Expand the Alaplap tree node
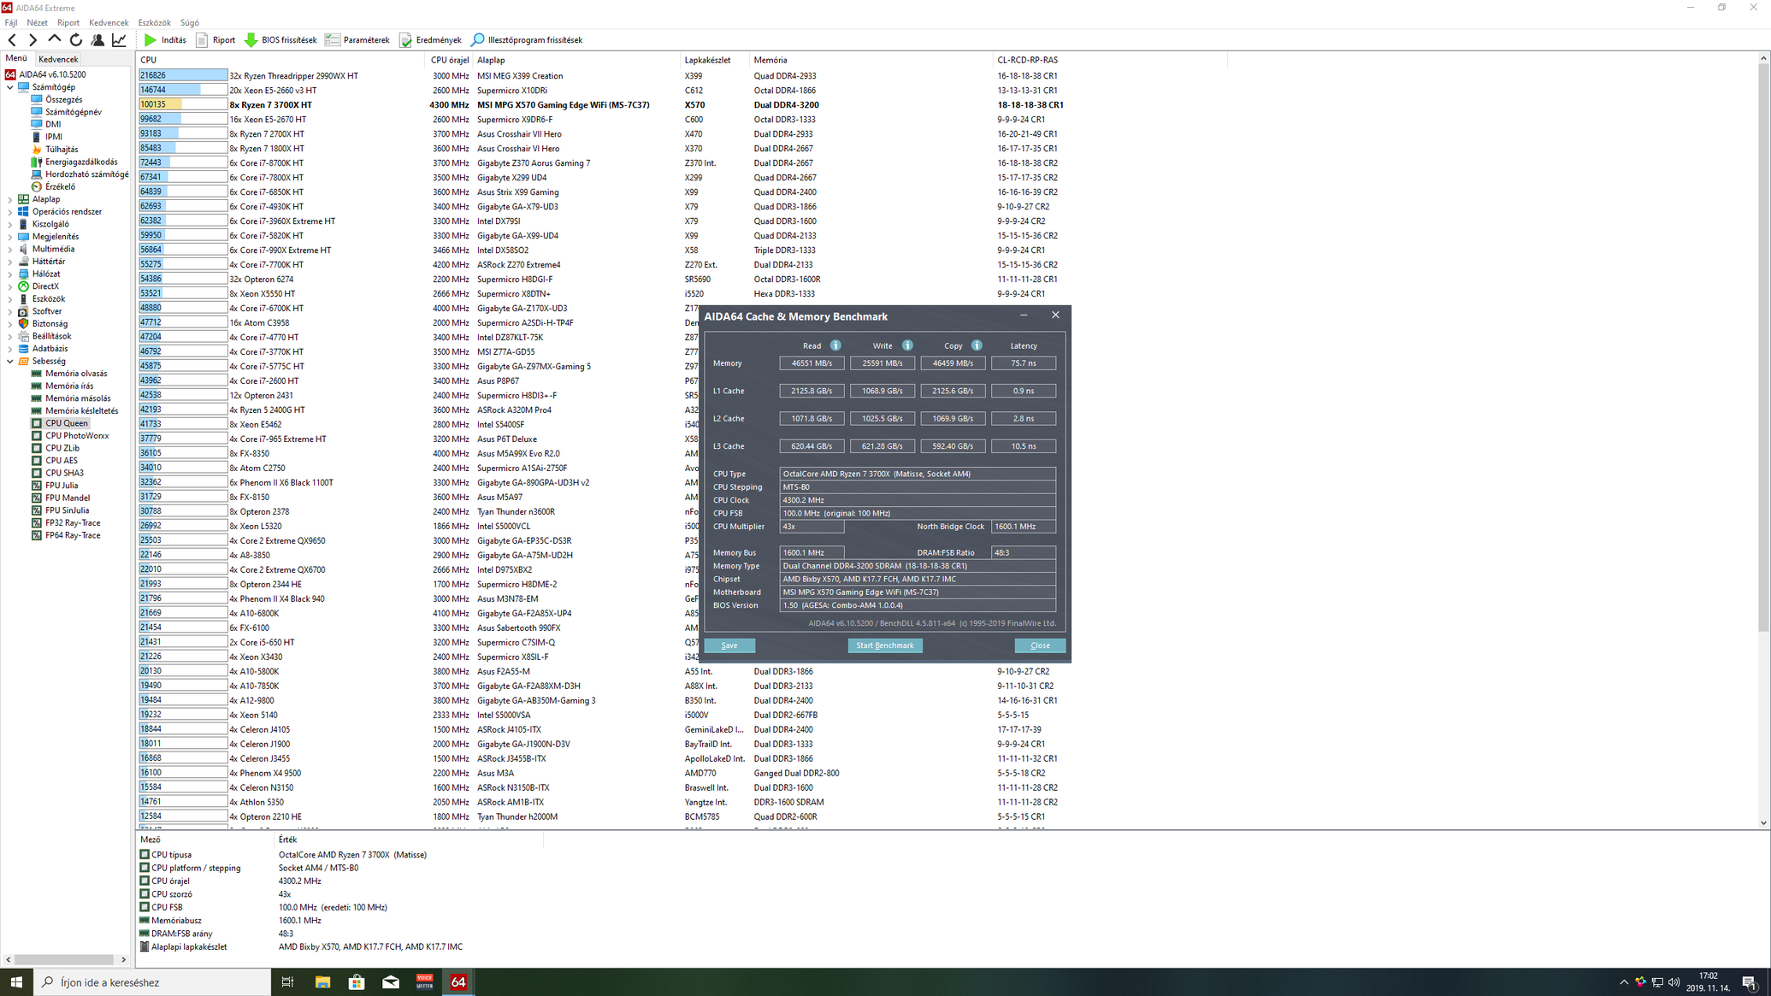Viewport: 1771px width, 996px height. click(x=10, y=199)
